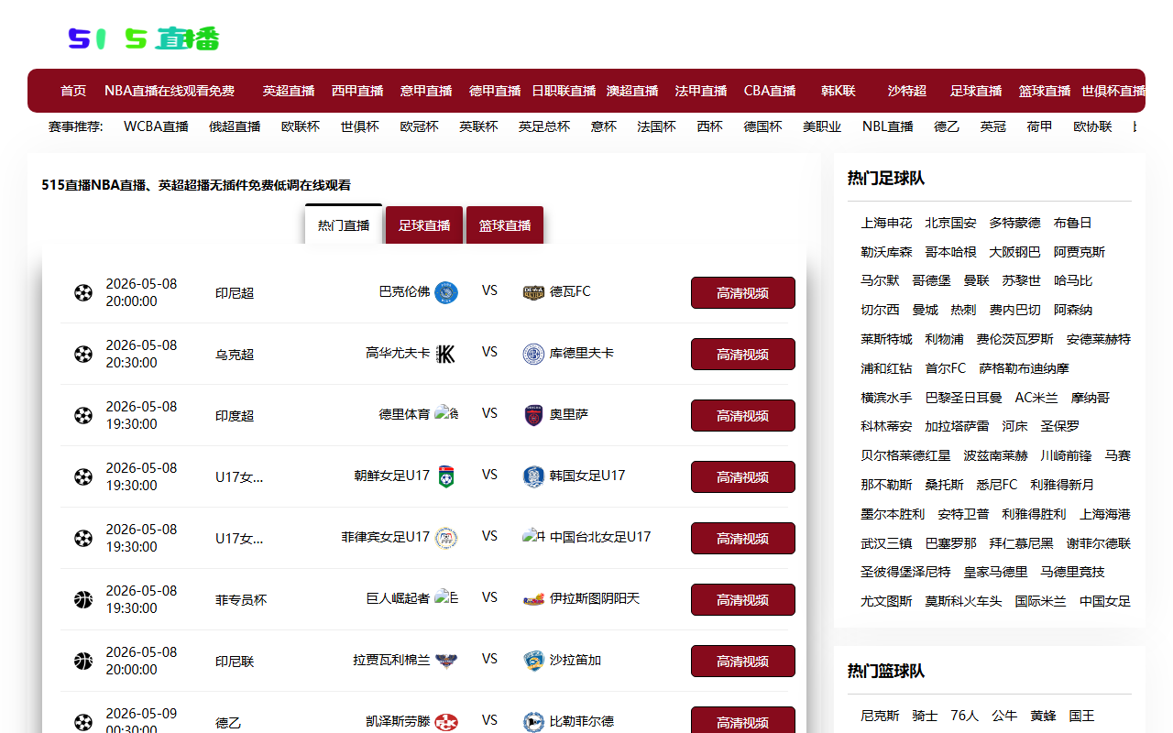Open 皇家马德里 team link

[x=995, y=572]
